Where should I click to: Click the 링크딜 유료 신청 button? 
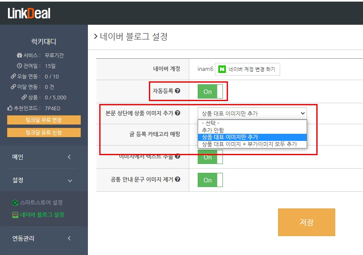[x=44, y=133]
